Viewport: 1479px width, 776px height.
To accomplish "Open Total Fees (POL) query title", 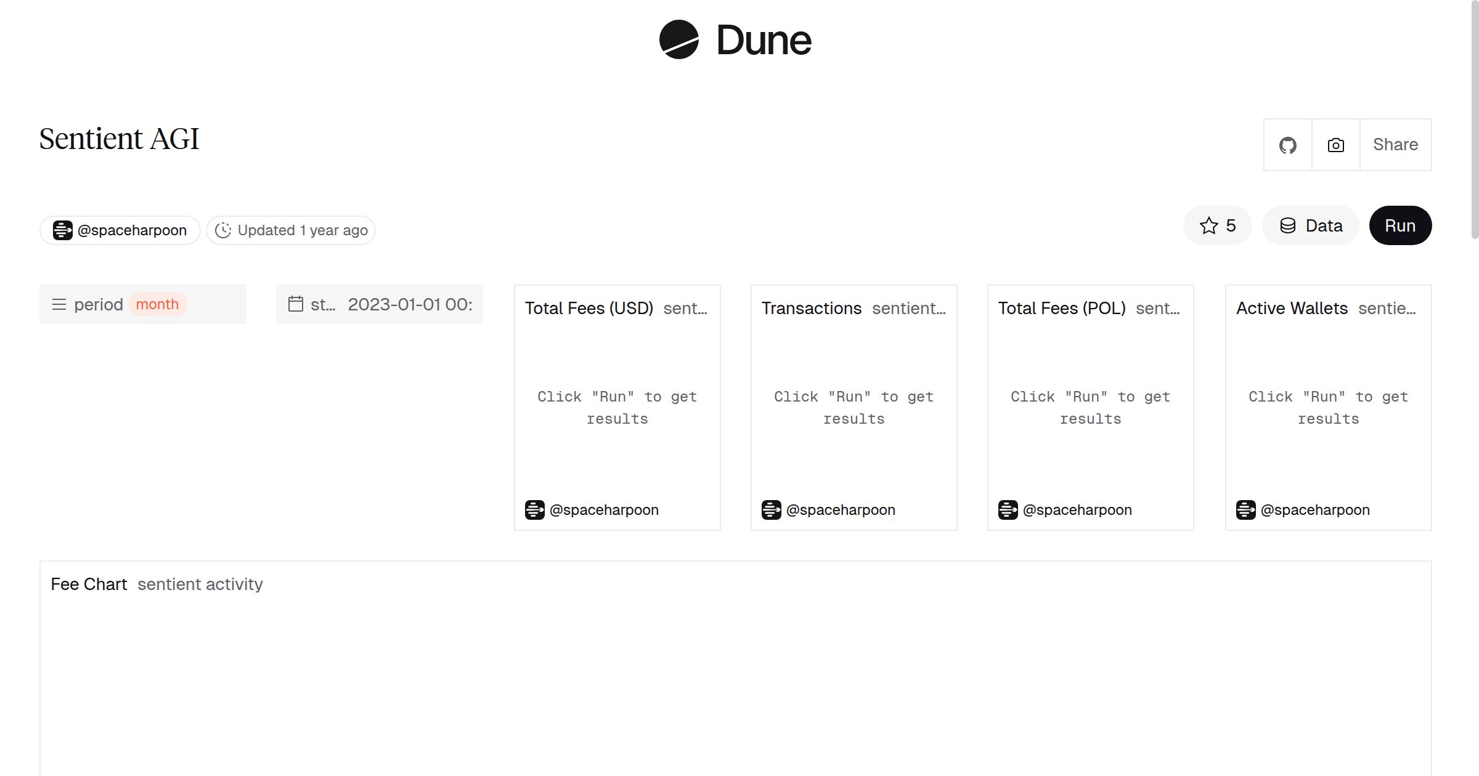I will [x=1061, y=308].
